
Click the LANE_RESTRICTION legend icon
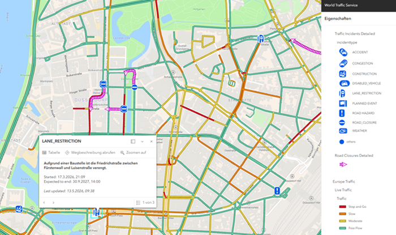pos(342,93)
